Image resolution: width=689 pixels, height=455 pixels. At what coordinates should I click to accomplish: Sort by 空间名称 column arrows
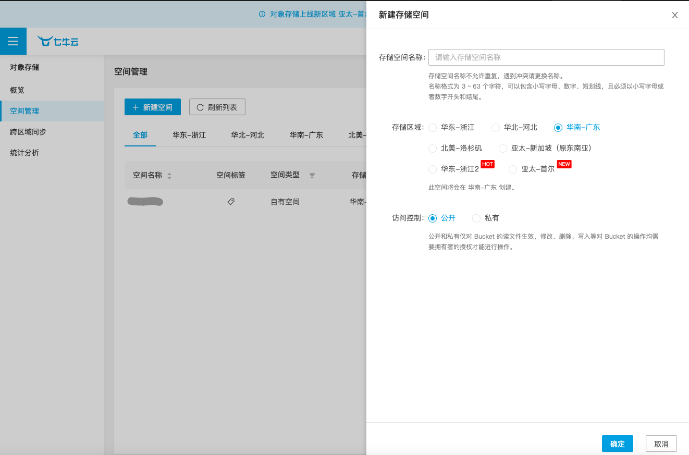coord(169,176)
